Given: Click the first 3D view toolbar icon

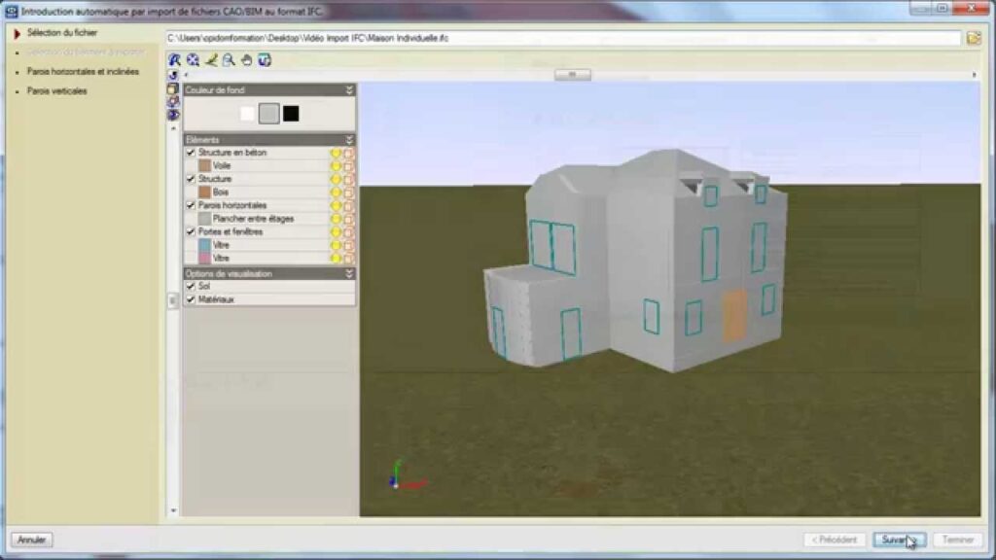Looking at the screenshot, I should (175, 60).
